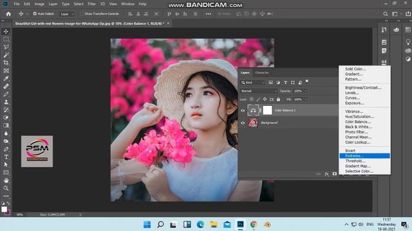Image resolution: width=412 pixels, height=231 pixels.
Task: Select the Pen tool
Action: [6, 149]
